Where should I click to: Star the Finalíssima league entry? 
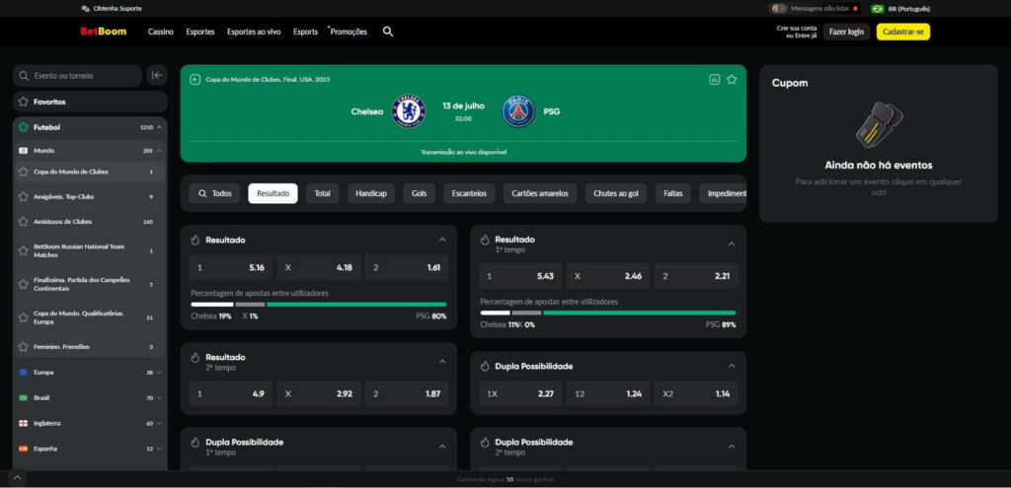pos(24,284)
